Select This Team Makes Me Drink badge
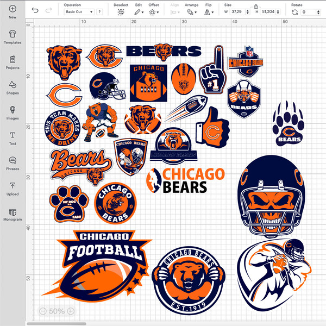 [62, 128]
